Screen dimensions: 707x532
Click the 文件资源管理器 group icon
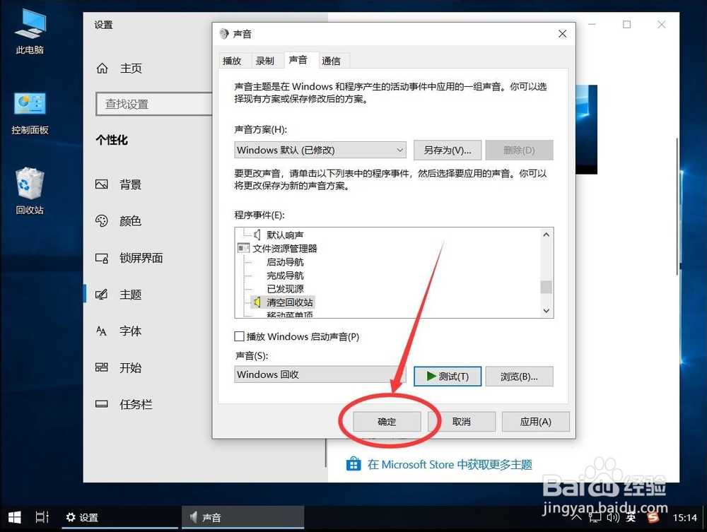[x=243, y=248]
